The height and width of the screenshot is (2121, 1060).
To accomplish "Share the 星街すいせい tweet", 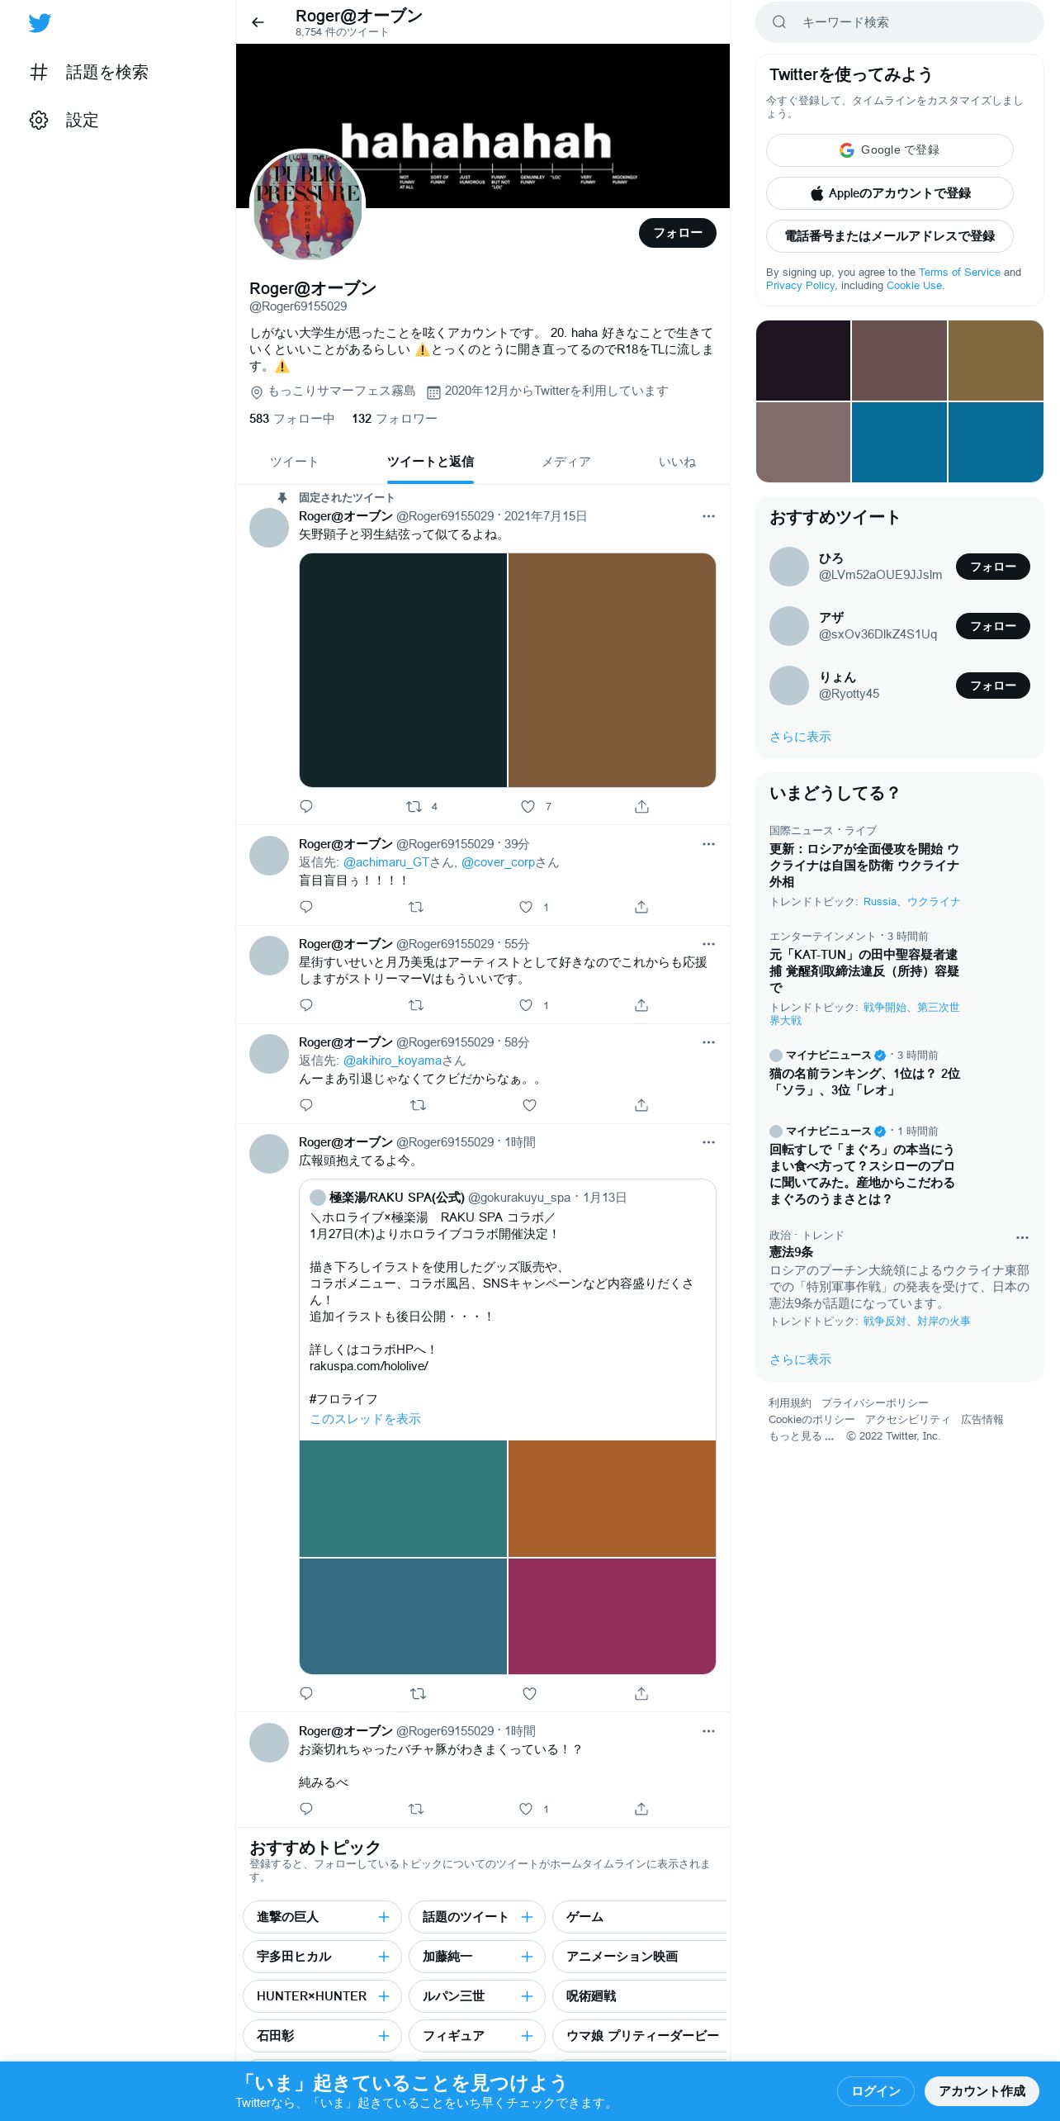I will (641, 1005).
